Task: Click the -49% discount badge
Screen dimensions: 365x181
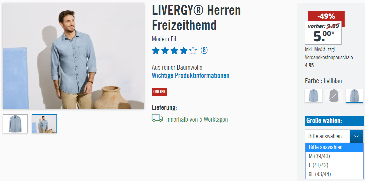Action: point(326,16)
